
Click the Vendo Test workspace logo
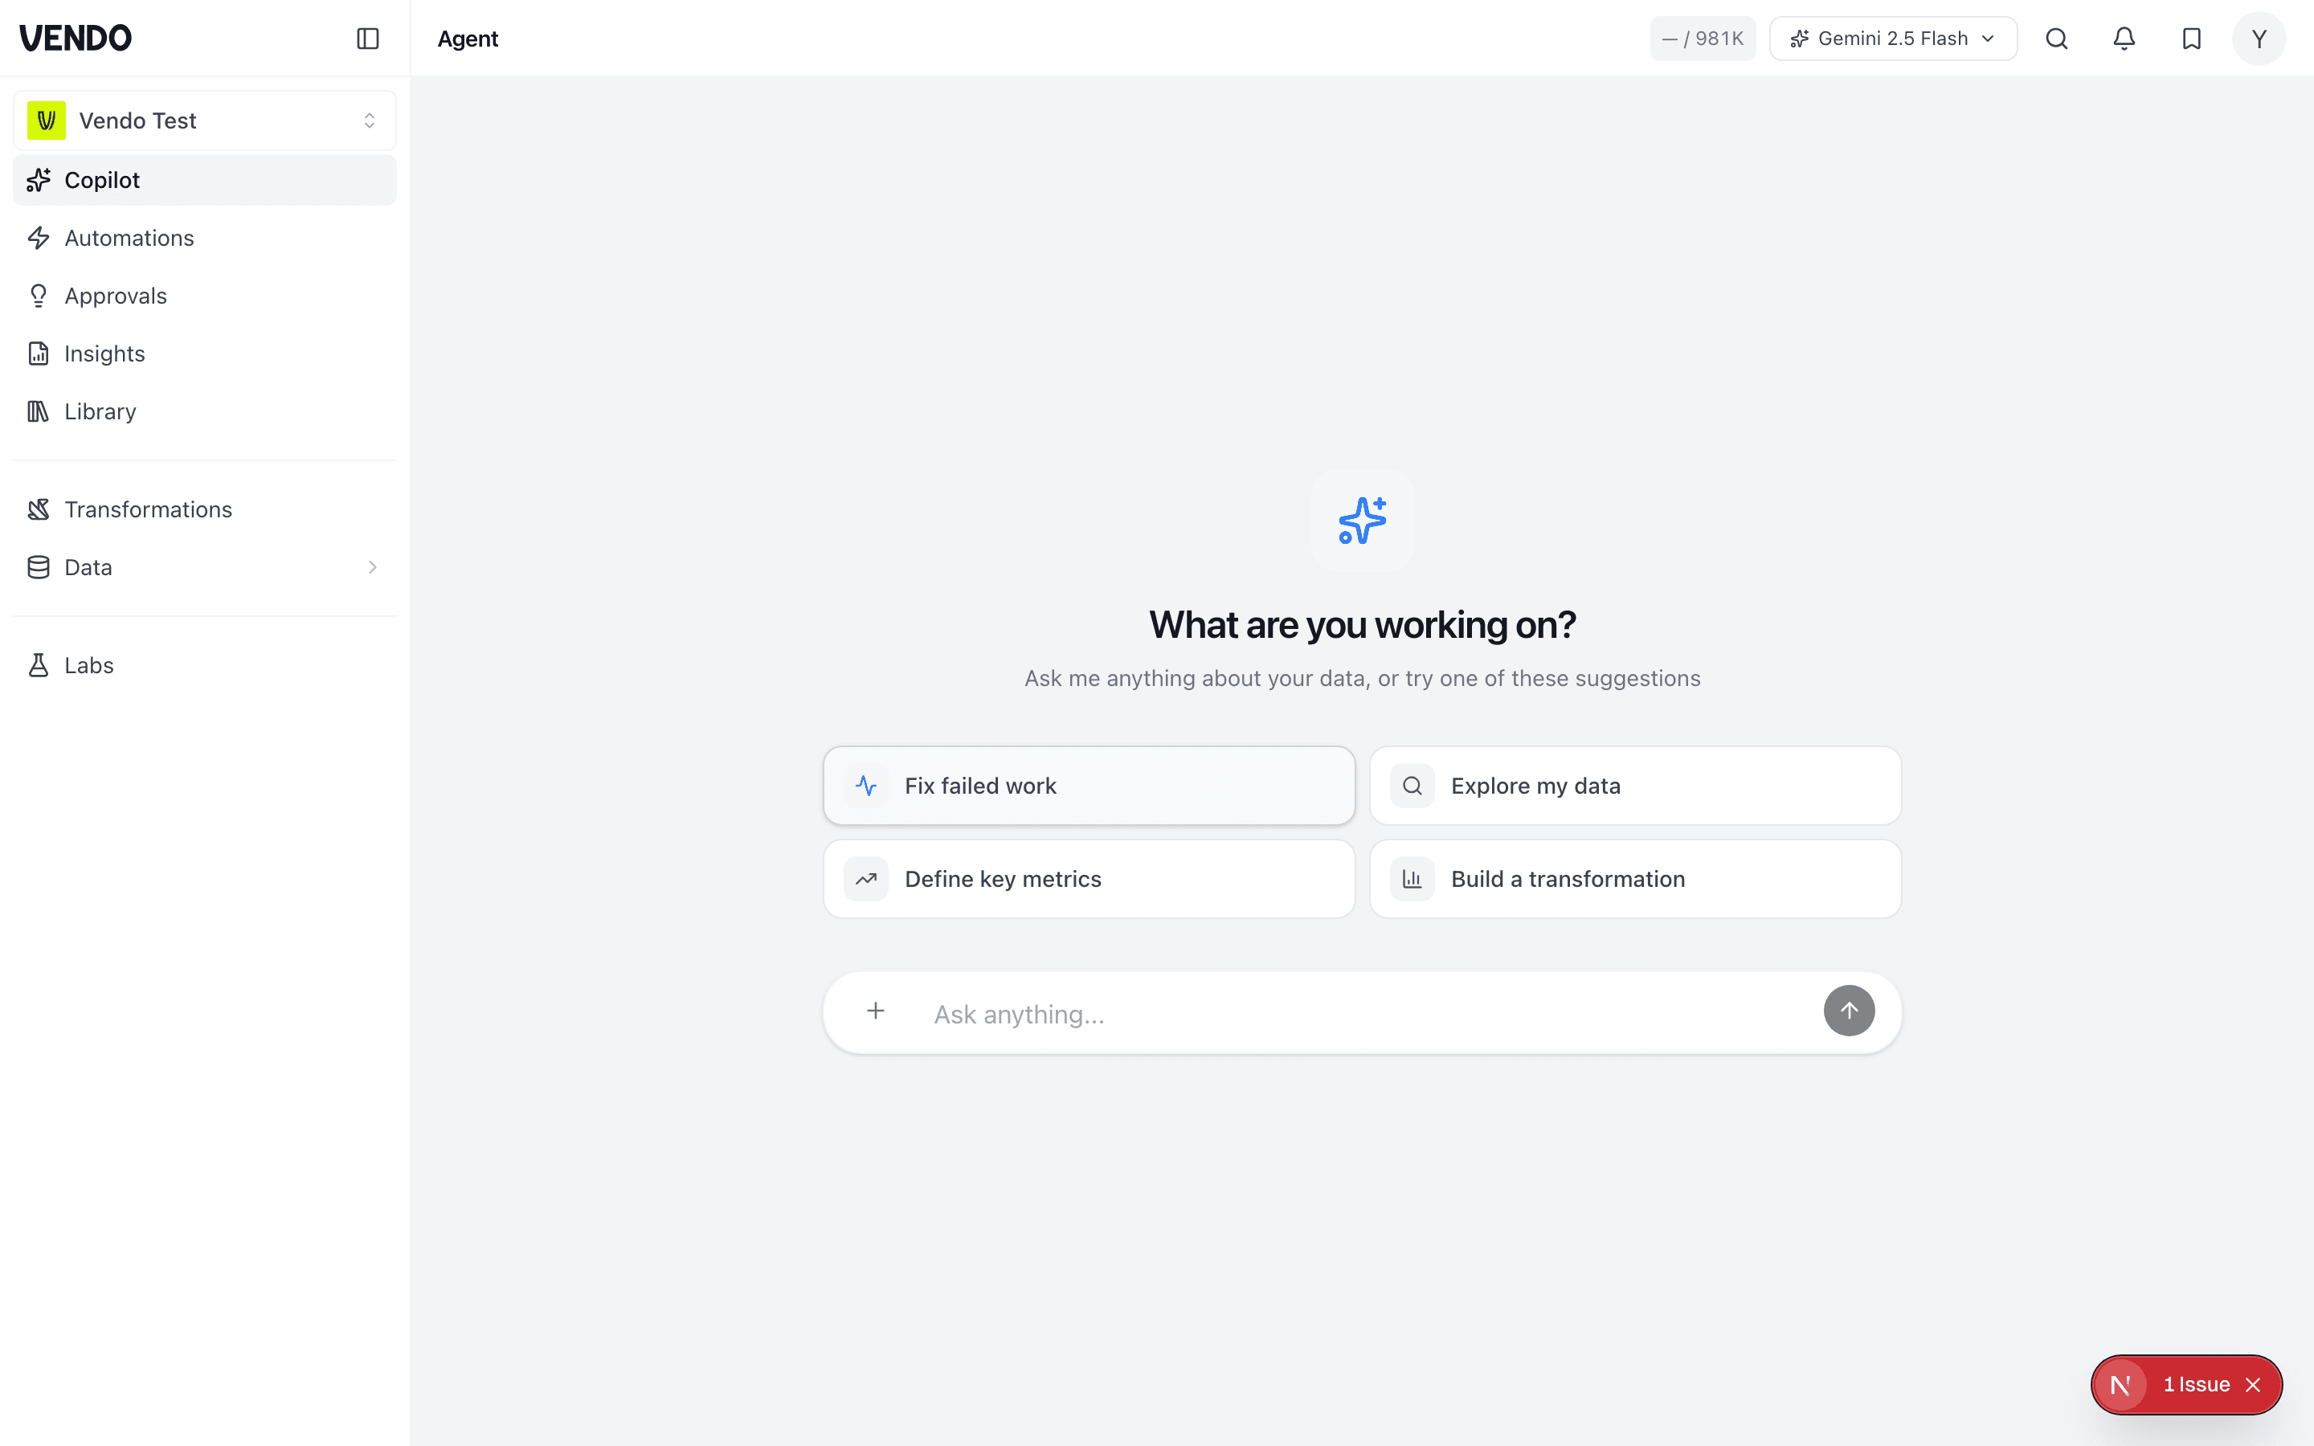click(x=47, y=120)
